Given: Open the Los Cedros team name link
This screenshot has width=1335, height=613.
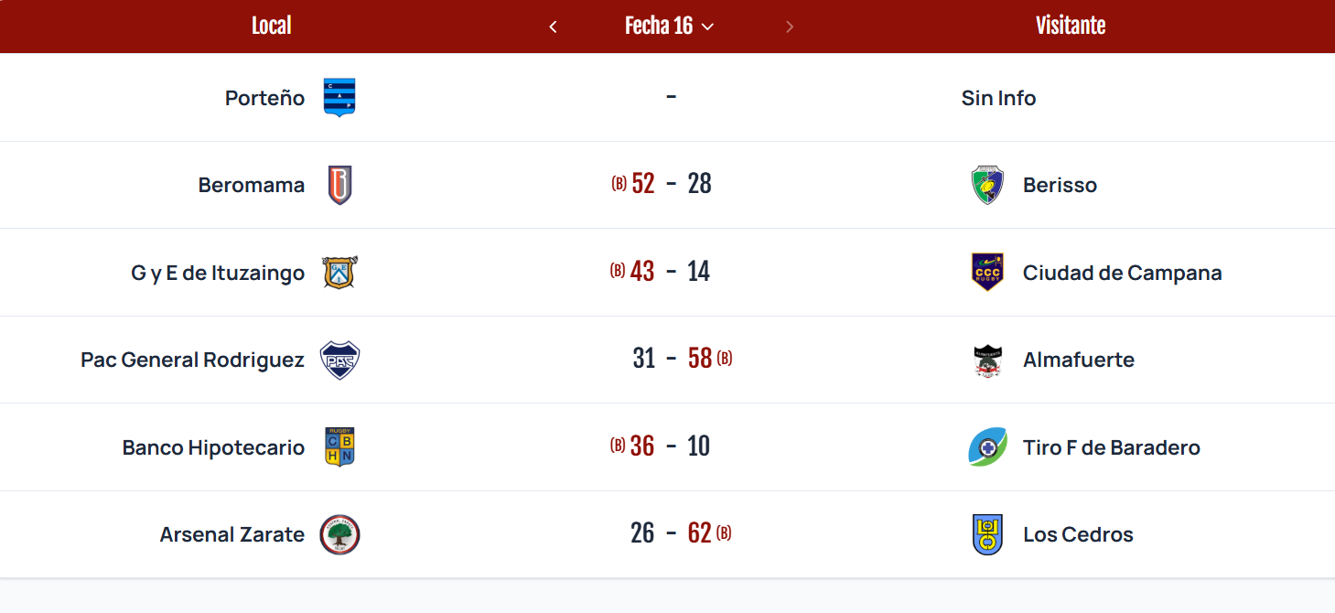Looking at the screenshot, I should pyautogui.click(x=1078, y=534).
